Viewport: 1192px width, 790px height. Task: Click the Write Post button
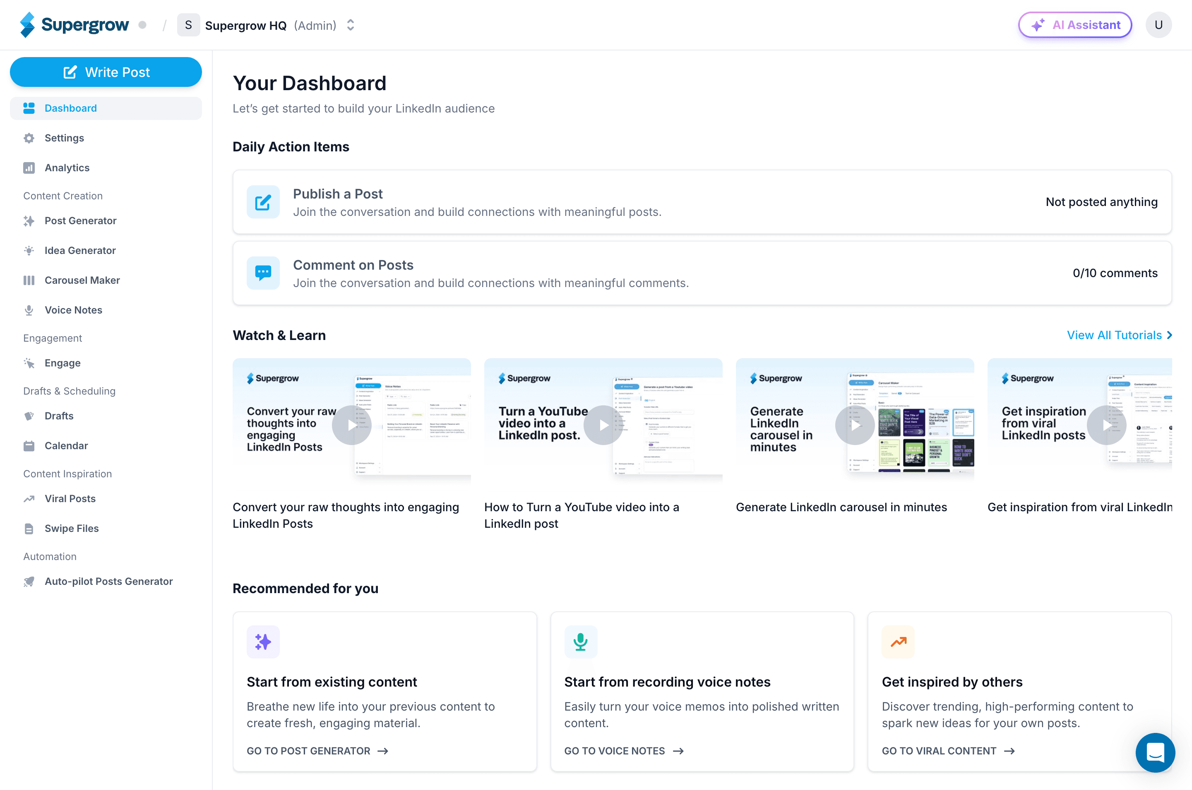coord(106,72)
